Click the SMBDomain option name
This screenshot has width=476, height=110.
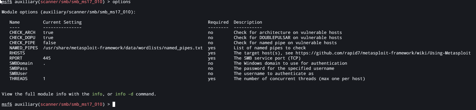pos(21,63)
